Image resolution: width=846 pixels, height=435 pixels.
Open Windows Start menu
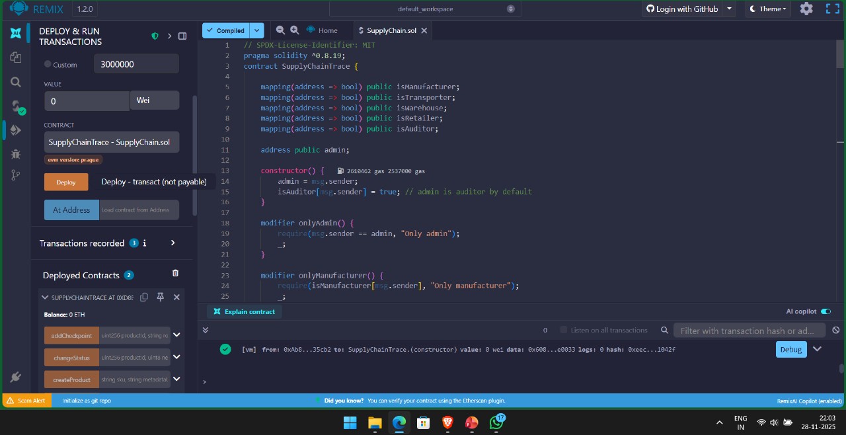pyautogui.click(x=350, y=422)
